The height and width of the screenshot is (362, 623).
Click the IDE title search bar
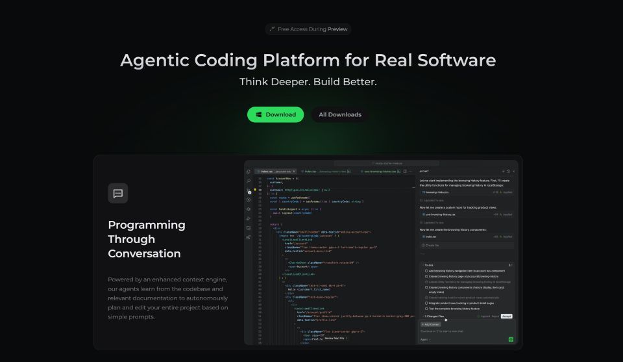click(387, 163)
